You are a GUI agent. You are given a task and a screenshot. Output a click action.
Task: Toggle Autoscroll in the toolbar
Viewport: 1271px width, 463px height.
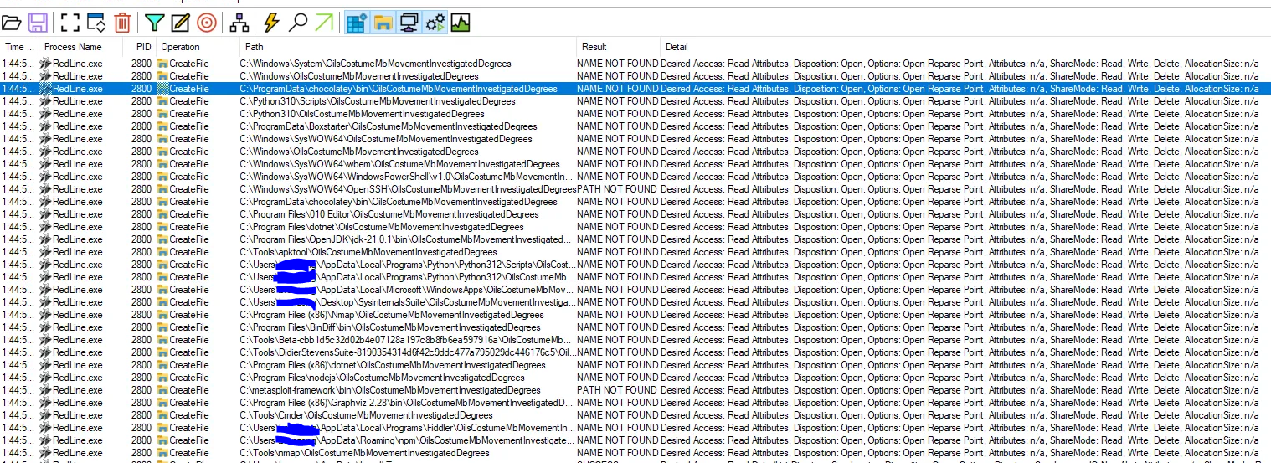pyautogui.click(x=95, y=23)
